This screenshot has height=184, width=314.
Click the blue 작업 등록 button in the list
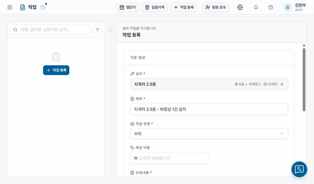pyautogui.click(x=56, y=70)
